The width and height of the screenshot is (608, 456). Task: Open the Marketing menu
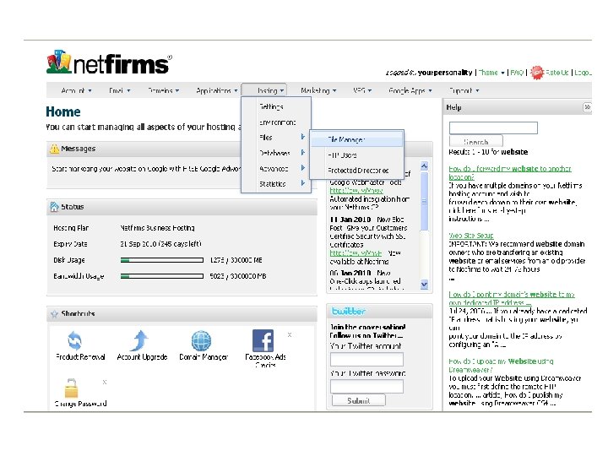(x=318, y=90)
